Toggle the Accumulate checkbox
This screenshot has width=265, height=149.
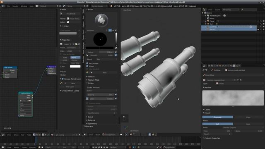[87, 63]
